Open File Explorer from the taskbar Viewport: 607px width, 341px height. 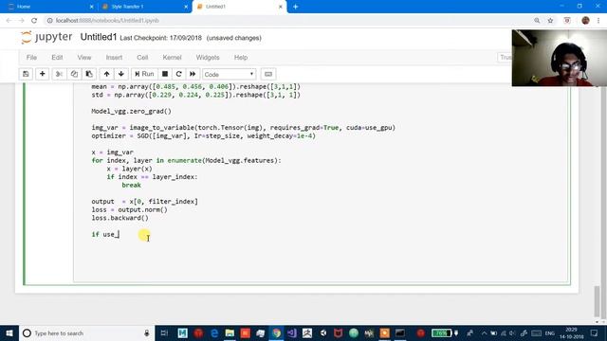pyautogui.click(x=230, y=332)
